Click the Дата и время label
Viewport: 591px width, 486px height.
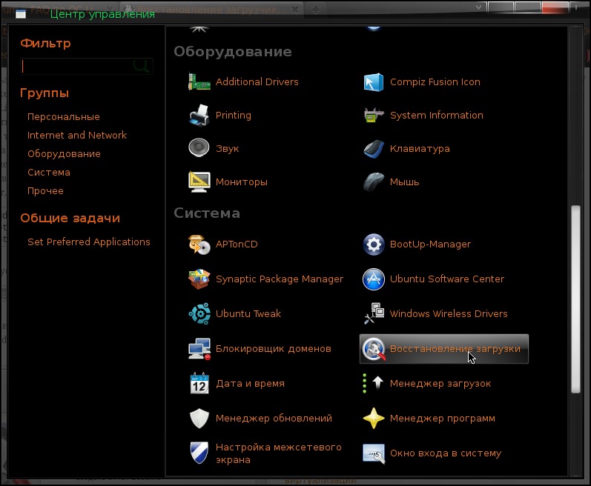point(250,383)
